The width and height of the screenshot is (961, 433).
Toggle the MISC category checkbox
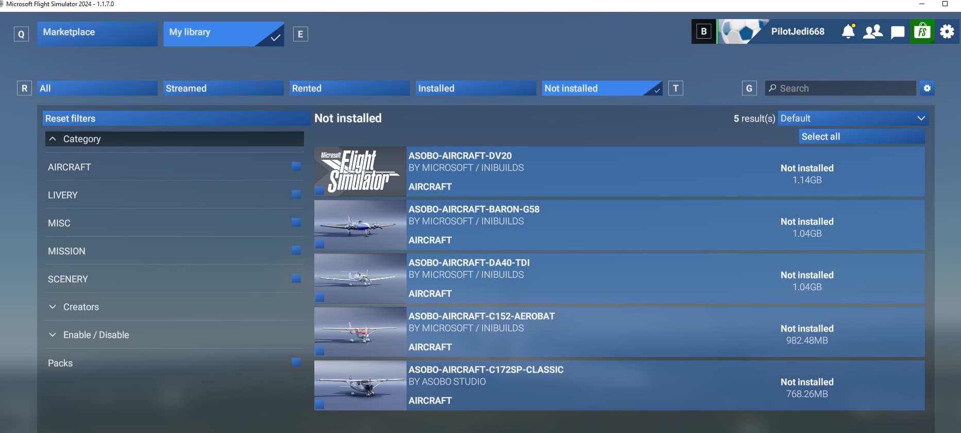pos(296,222)
